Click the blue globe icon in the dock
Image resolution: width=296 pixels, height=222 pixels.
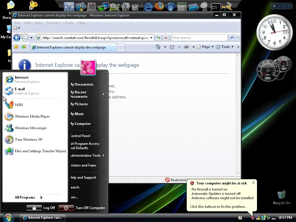pos(171,7)
